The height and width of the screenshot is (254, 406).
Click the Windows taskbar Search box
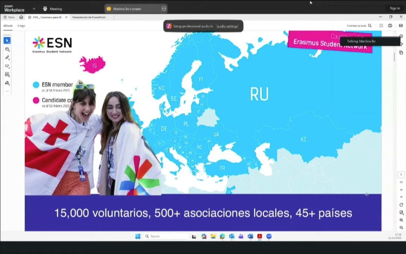pyautogui.click(x=166, y=236)
